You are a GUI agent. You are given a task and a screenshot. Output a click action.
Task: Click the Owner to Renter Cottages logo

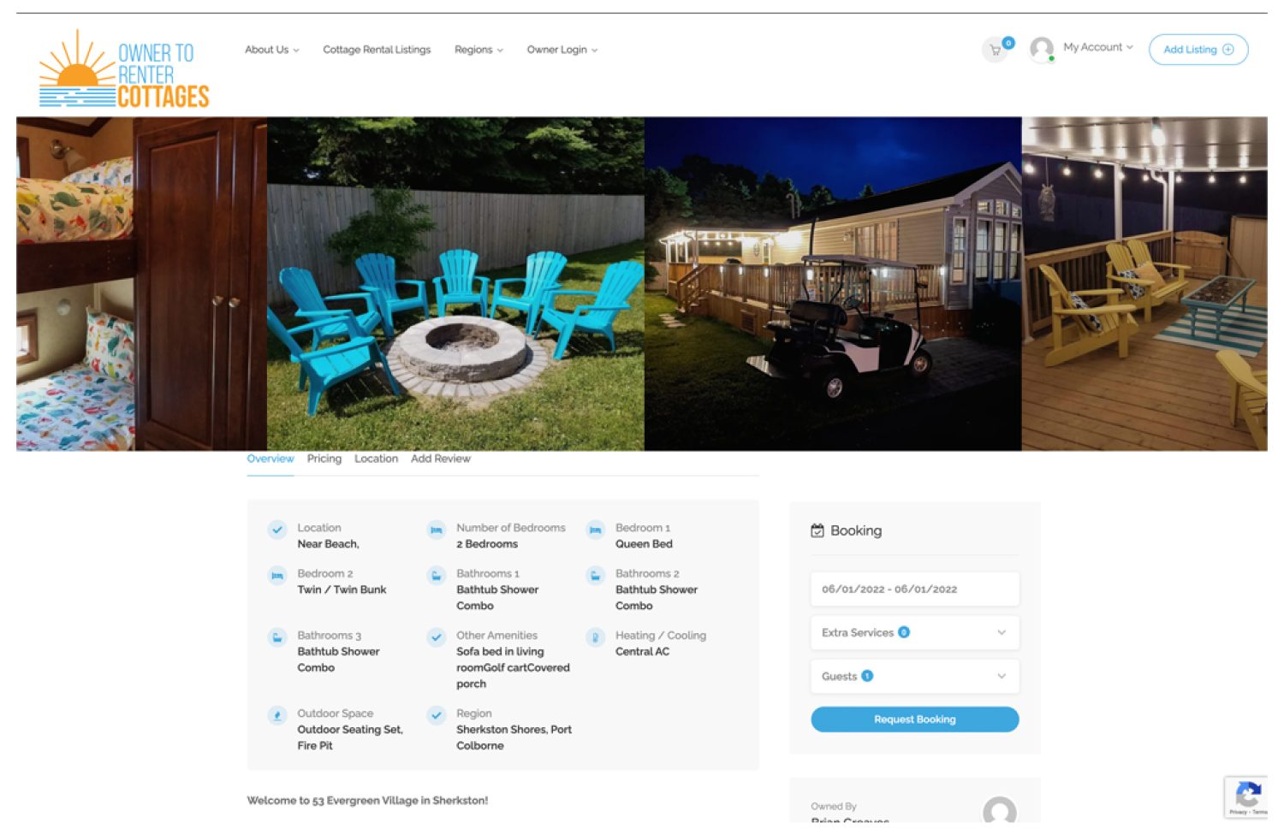124,69
